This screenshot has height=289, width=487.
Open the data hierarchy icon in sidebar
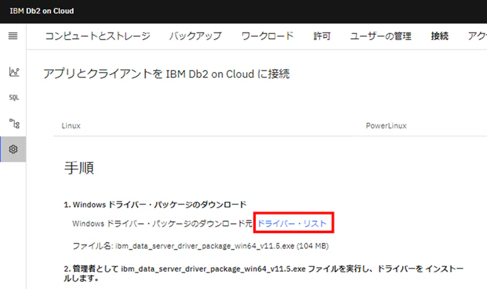tap(14, 124)
